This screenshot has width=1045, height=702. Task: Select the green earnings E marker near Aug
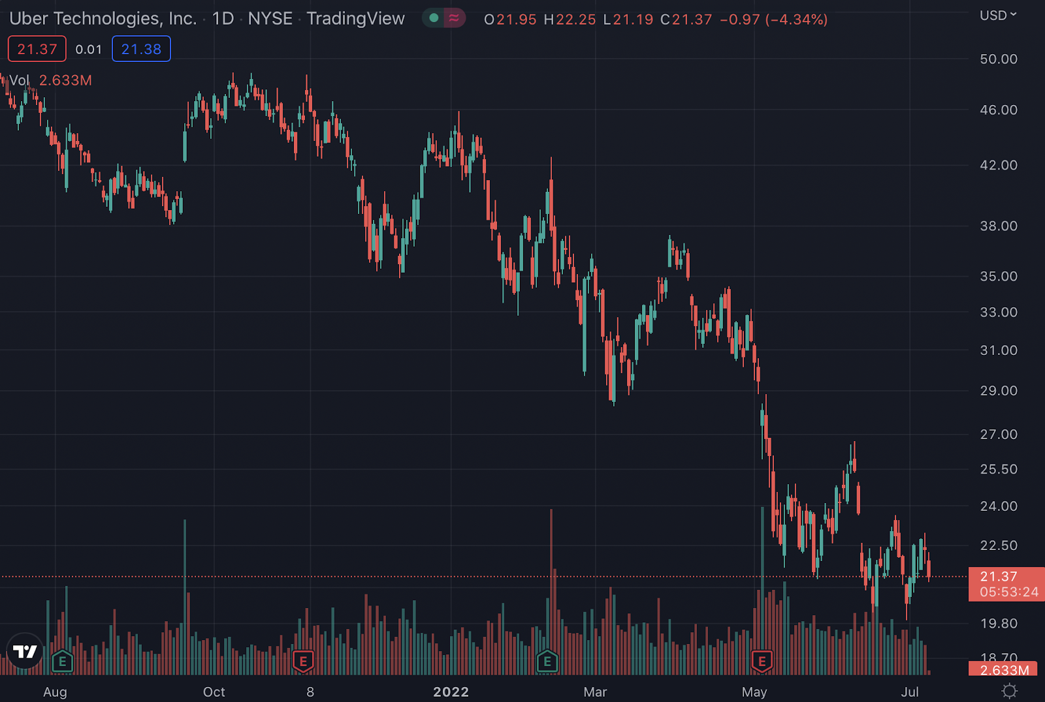click(x=63, y=662)
